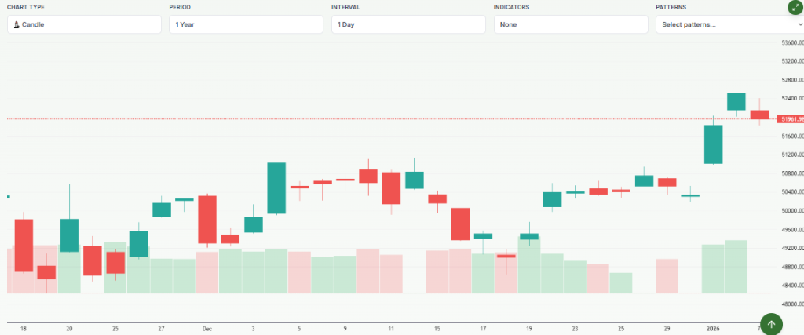Click the red current price label 51961.98
The height and width of the screenshot is (335, 804).
(789, 119)
